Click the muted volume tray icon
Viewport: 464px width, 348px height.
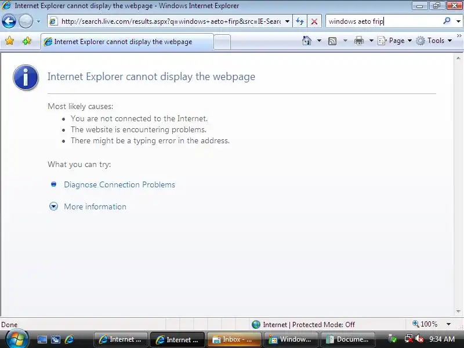click(x=419, y=339)
